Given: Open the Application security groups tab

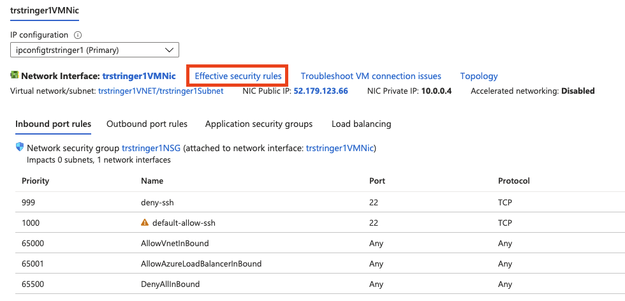Looking at the screenshot, I should tap(258, 124).
